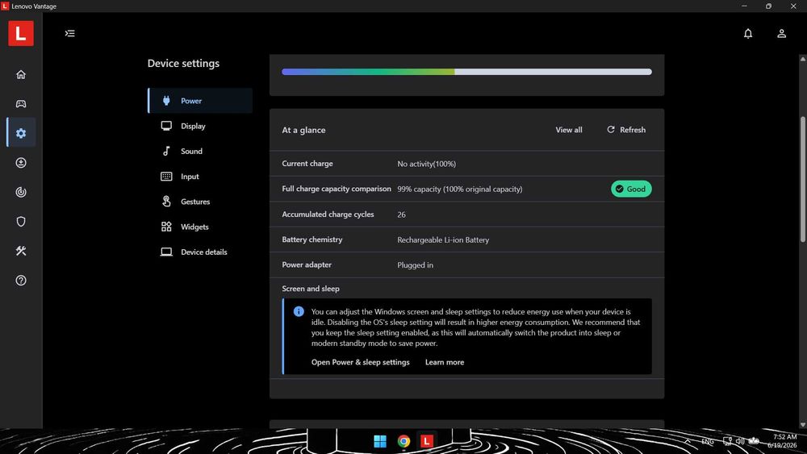
Task: Open the user account profile icon
Action: pyautogui.click(x=781, y=33)
